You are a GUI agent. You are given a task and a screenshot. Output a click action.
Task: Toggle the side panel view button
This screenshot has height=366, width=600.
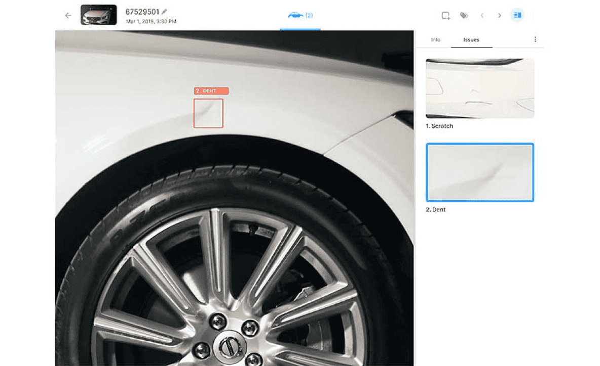click(x=517, y=15)
